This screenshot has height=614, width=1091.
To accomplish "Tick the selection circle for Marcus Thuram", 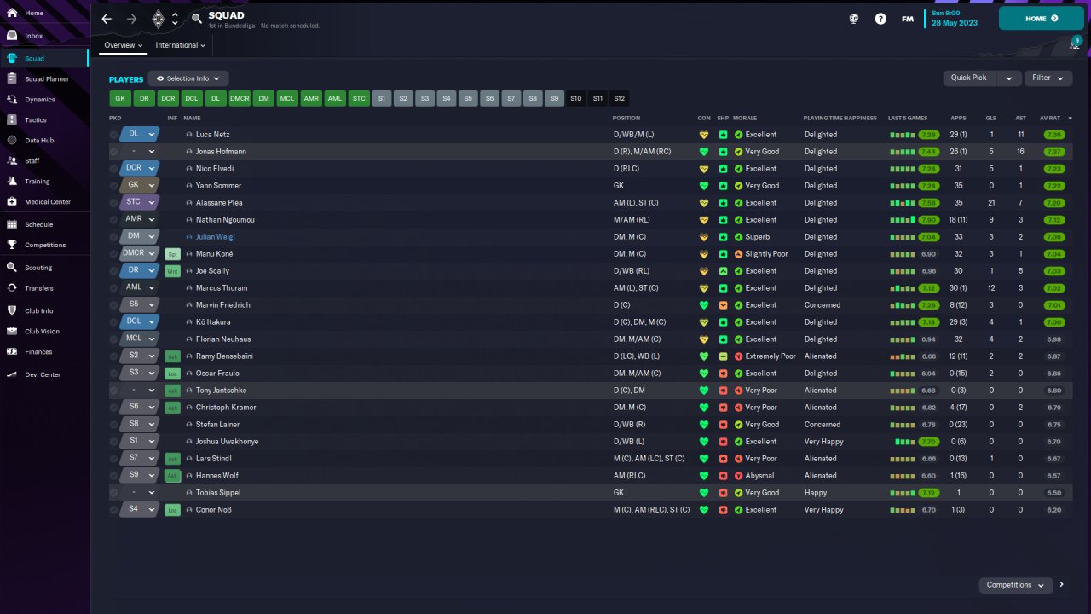I will pos(114,288).
